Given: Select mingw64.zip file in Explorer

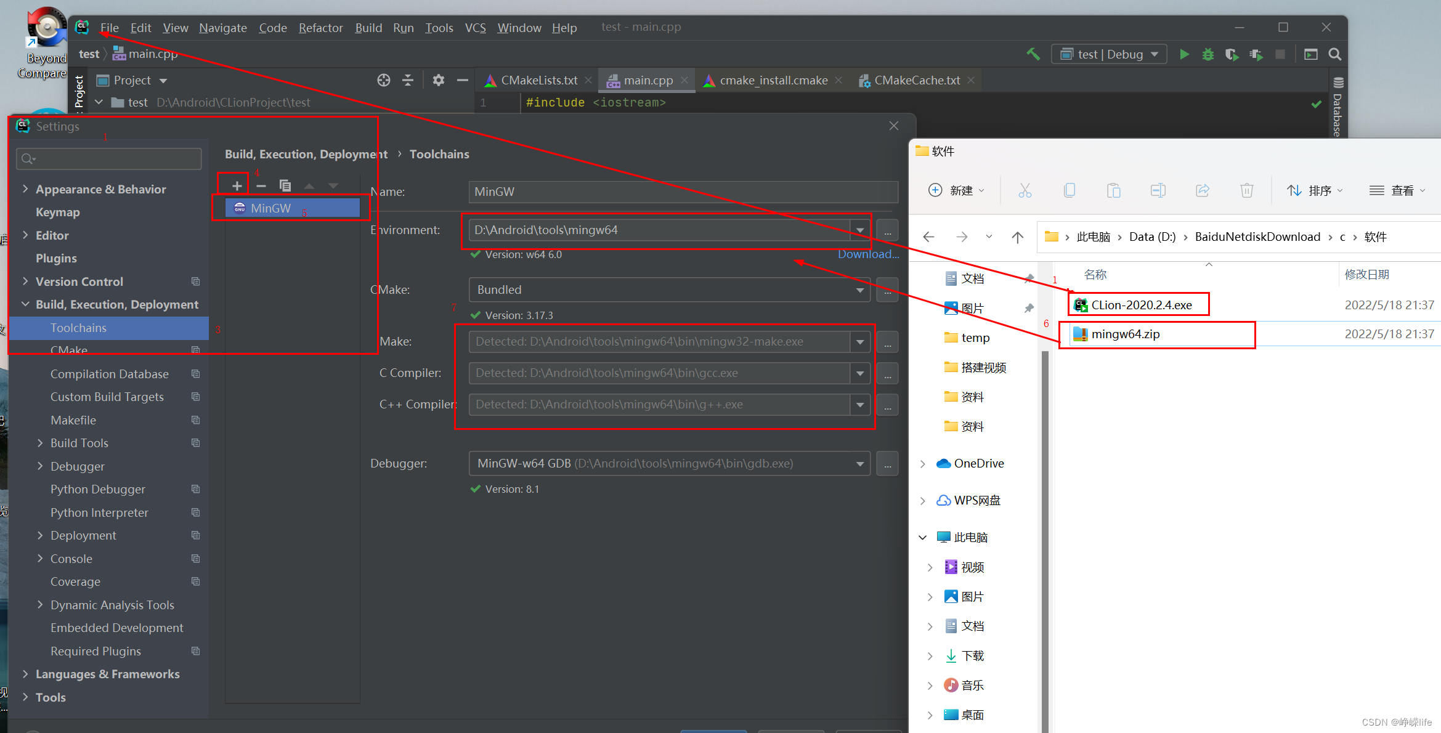Looking at the screenshot, I should tap(1125, 334).
